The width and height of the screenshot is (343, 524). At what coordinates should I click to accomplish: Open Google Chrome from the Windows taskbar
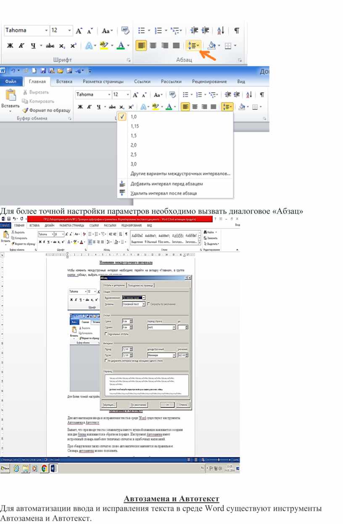[x=44, y=468]
